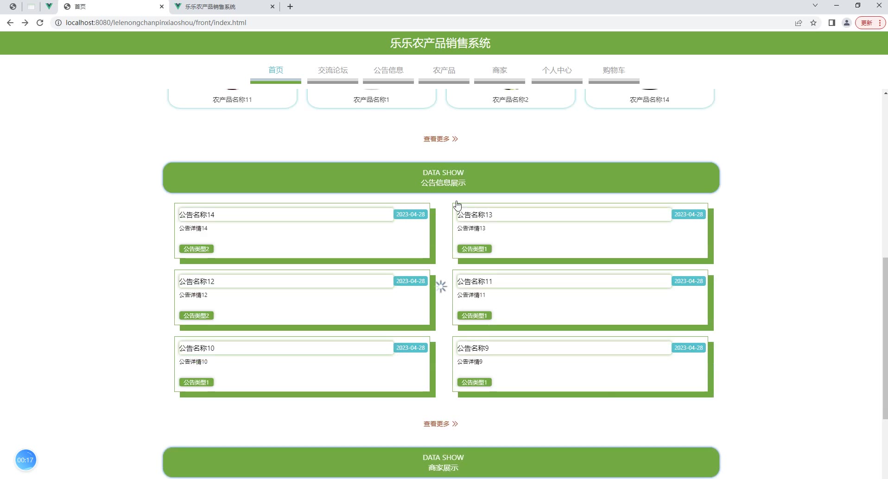Click the 公告信息展示 section banner
This screenshot has height=479, width=888.
tap(441, 178)
